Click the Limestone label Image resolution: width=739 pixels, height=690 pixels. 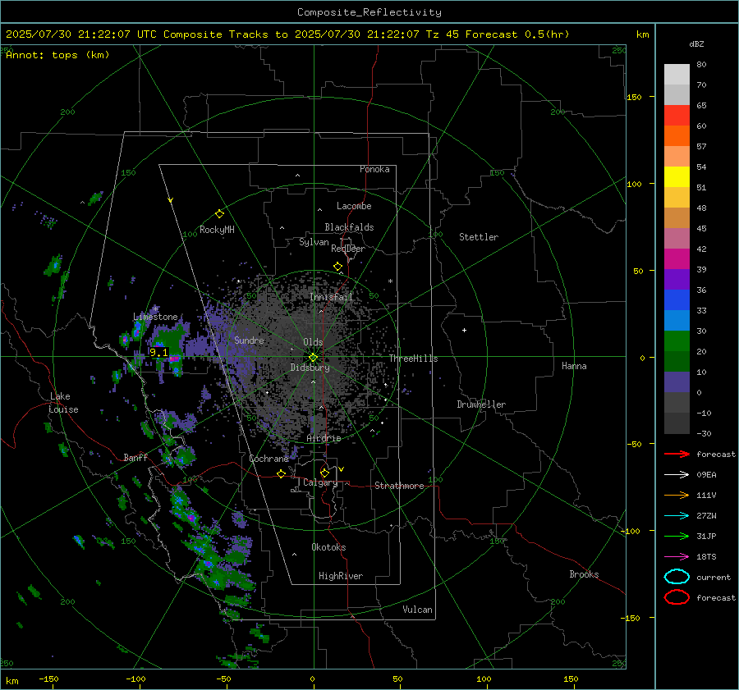click(x=155, y=317)
